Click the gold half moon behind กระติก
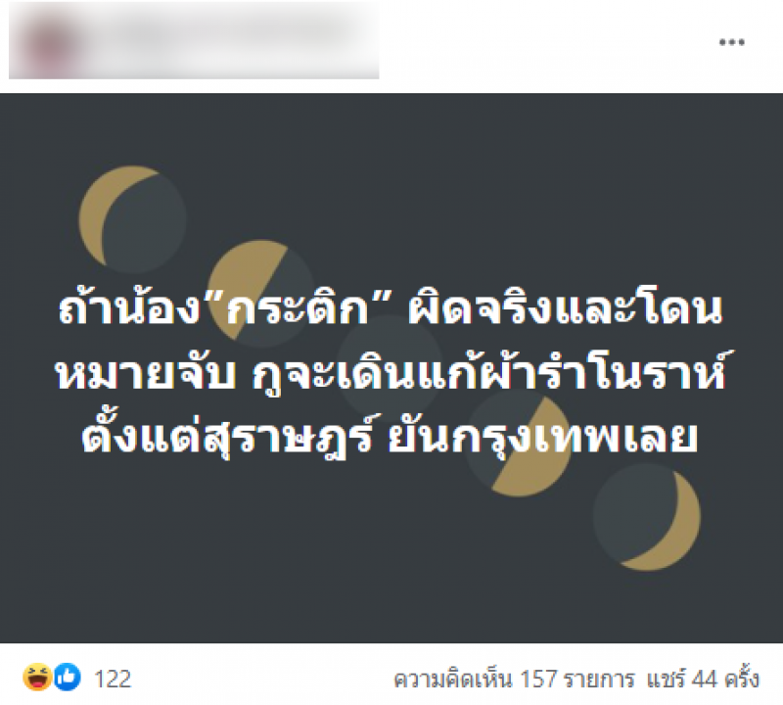The width and height of the screenshot is (783, 705). 260,294
